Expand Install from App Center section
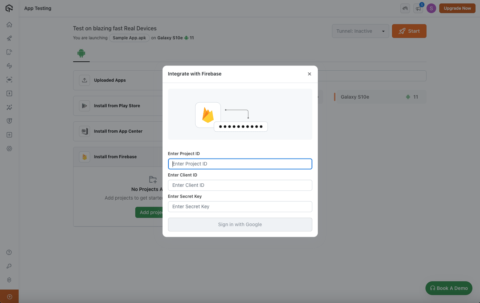The width and height of the screenshot is (480, 303). pos(118,131)
